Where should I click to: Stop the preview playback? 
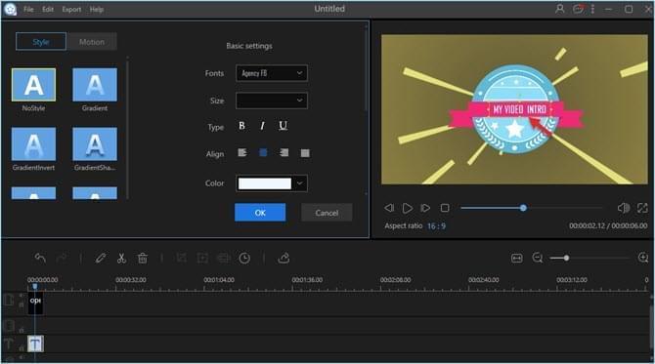(445, 208)
